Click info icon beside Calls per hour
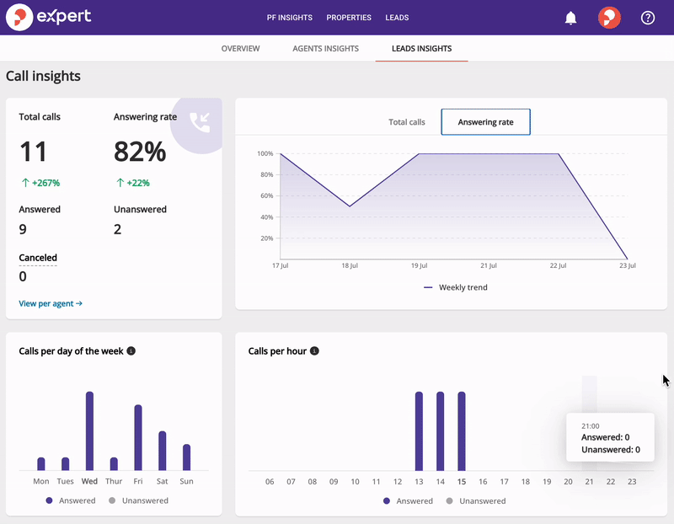The height and width of the screenshot is (524, 674). 314,350
